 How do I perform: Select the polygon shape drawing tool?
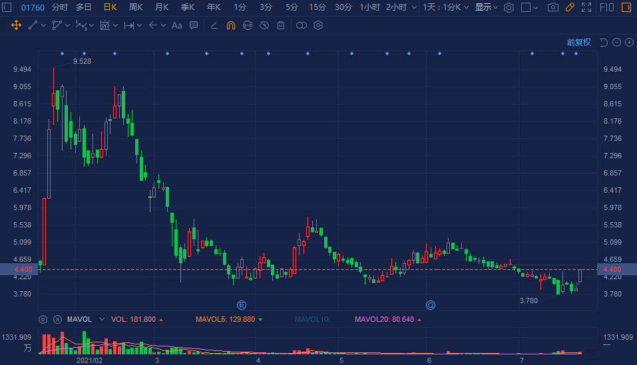coord(57,25)
